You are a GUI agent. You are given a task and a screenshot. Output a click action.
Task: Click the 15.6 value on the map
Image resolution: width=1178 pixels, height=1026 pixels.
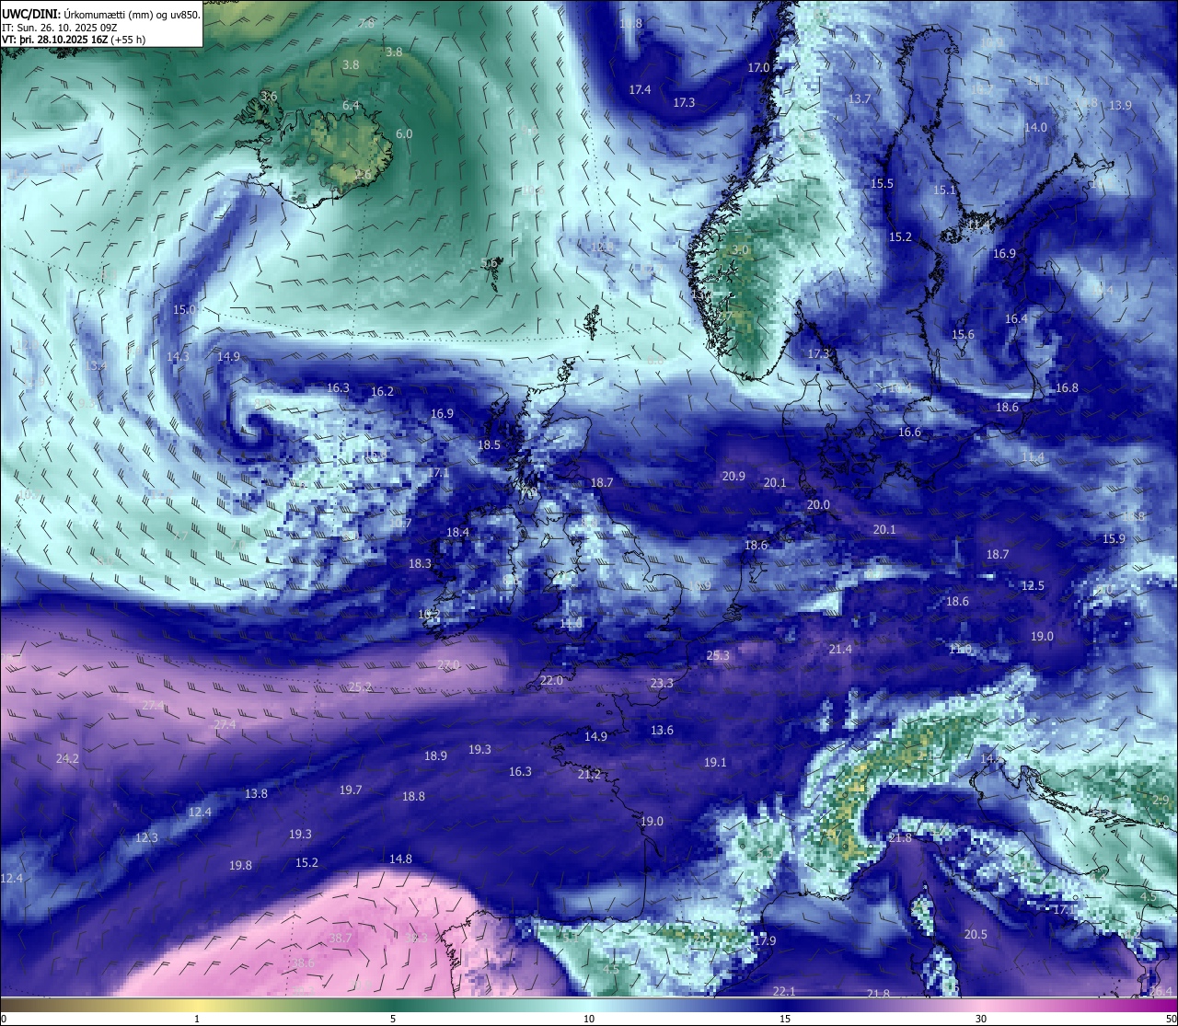click(963, 334)
